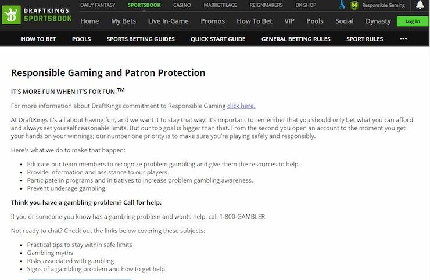Select How To Bet in main navigation
The height and width of the screenshot is (280, 430).
pyautogui.click(x=255, y=21)
